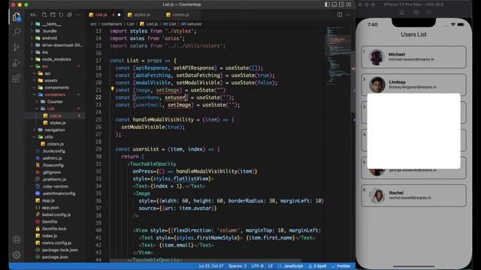Select the Rachel user card in the simulator
Viewport: 481px width, 270px height.
pos(413,196)
